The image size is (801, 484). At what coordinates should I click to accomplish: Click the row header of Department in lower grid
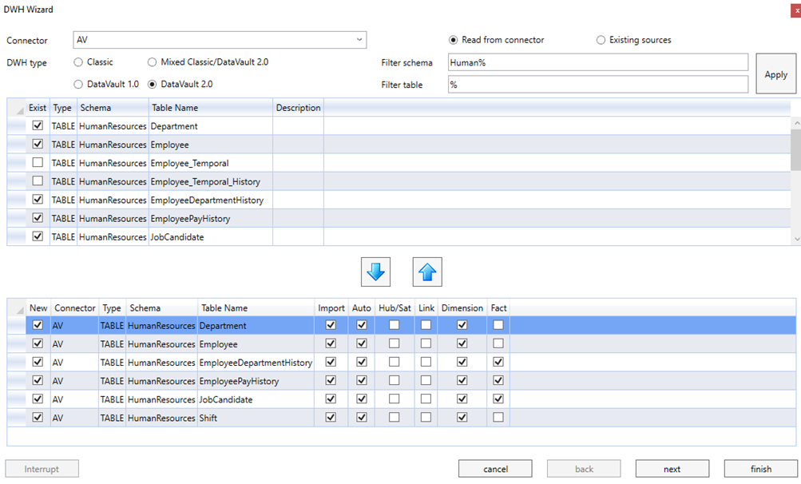point(16,325)
